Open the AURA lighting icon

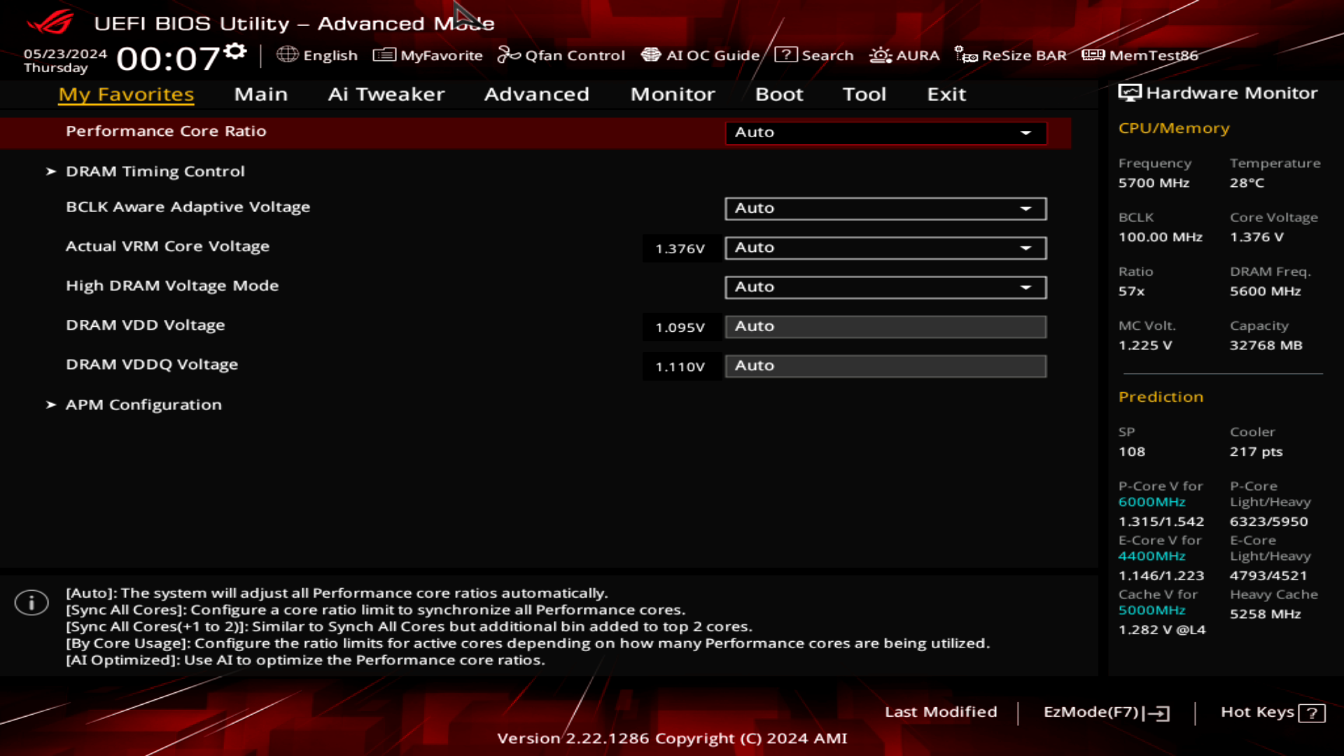point(880,55)
